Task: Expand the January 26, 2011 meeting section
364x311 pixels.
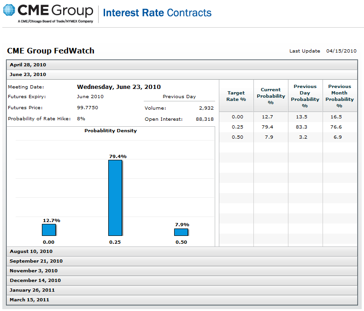Action: 182,290
